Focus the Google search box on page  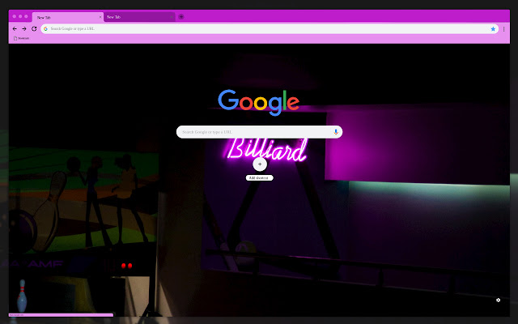tap(259, 132)
